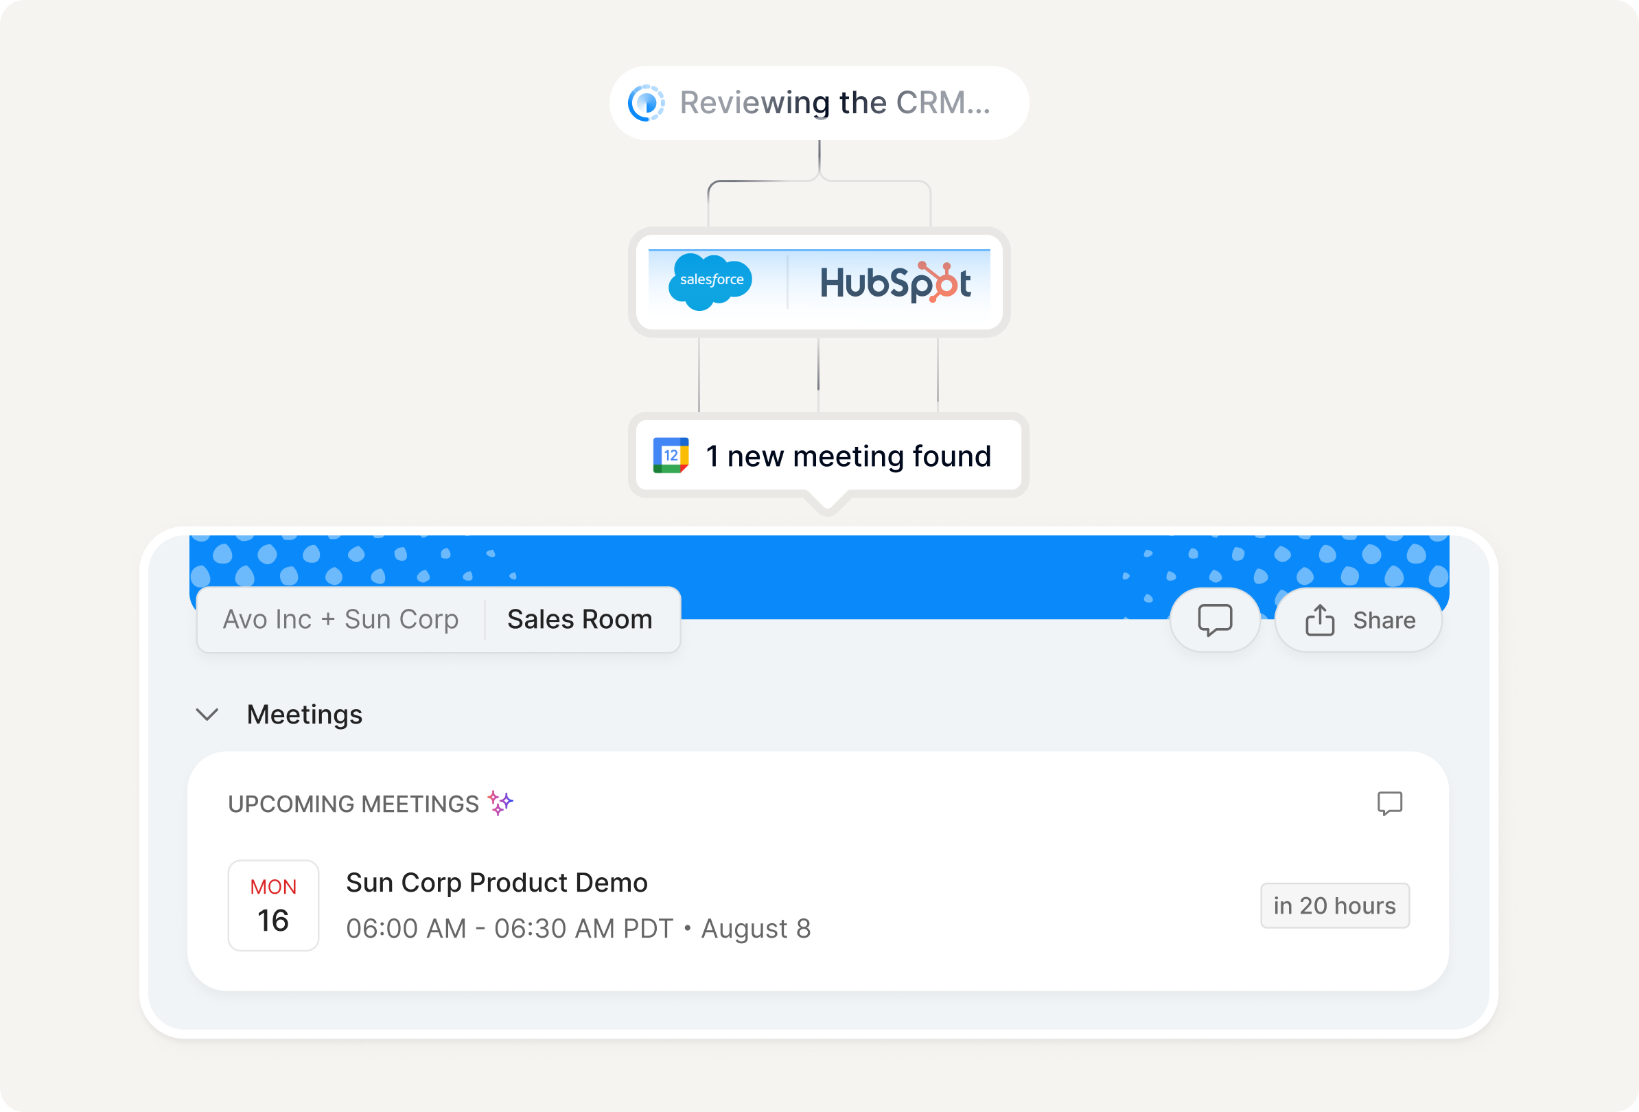Image resolution: width=1639 pixels, height=1112 pixels.
Task: Click the Salesforce cloud logo
Action: [x=710, y=281]
